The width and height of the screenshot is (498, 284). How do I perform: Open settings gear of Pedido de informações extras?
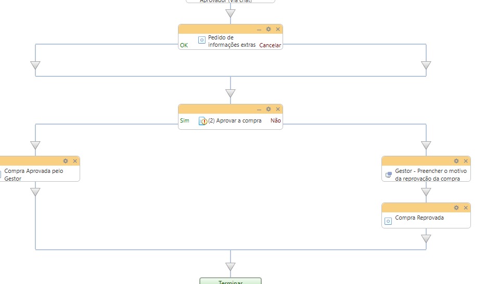269,30
